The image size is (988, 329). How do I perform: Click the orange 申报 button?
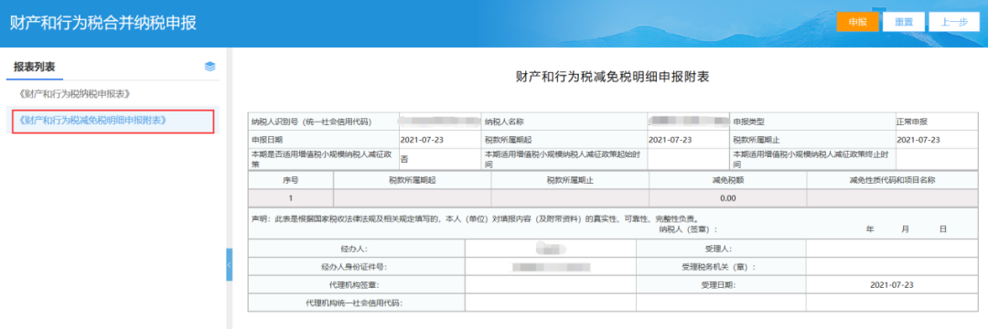[857, 21]
